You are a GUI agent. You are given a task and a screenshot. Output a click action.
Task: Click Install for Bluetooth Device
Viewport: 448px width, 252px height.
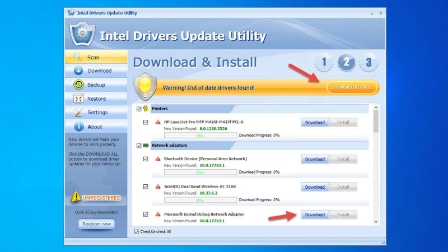(343, 159)
